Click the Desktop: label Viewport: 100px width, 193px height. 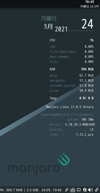click(56, 130)
